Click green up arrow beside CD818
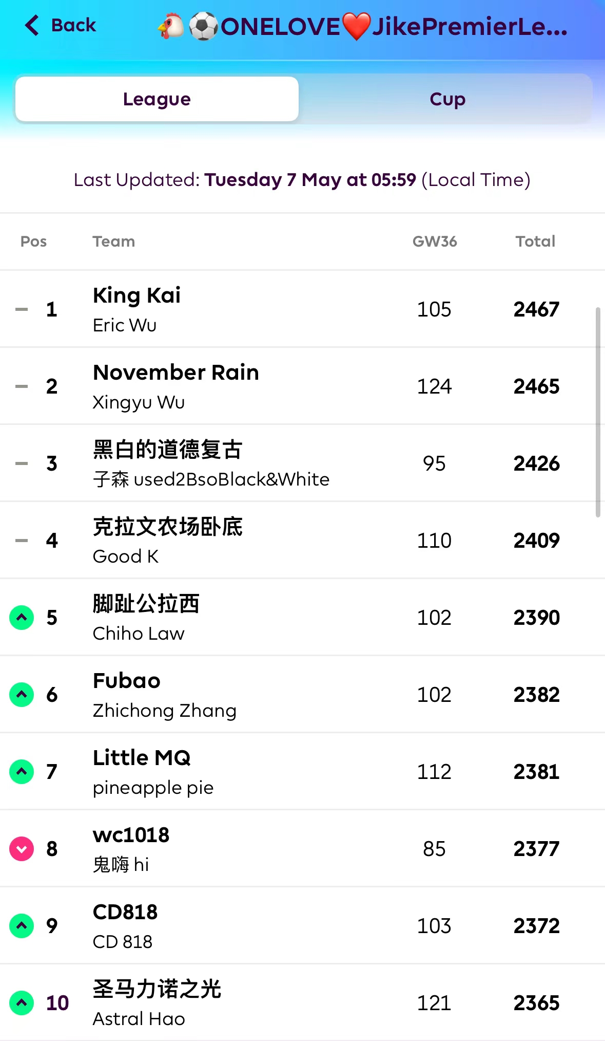Viewport: 605px width, 1041px height. [x=22, y=925]
